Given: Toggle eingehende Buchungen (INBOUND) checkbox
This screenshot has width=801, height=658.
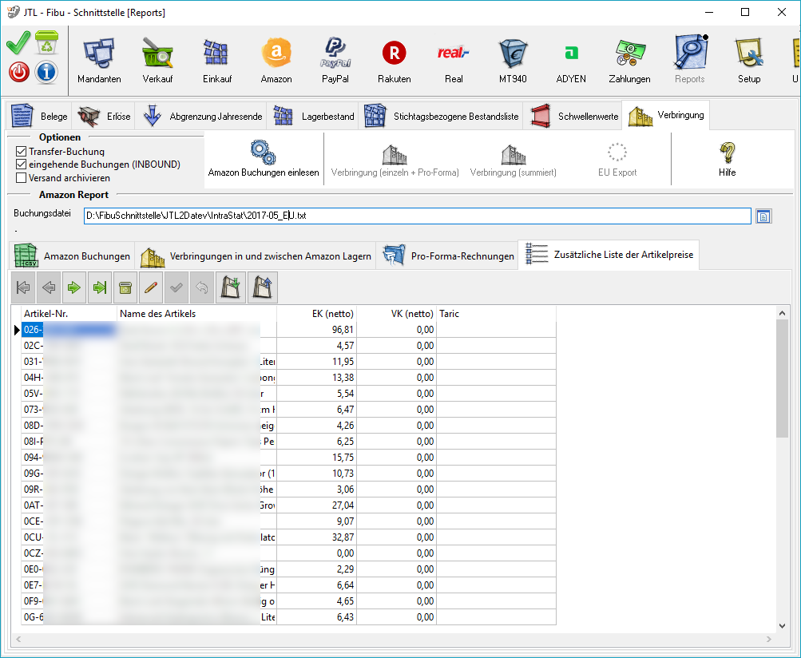Looking at the screenshot, I should pyautogui.click(x=22, y=164).
